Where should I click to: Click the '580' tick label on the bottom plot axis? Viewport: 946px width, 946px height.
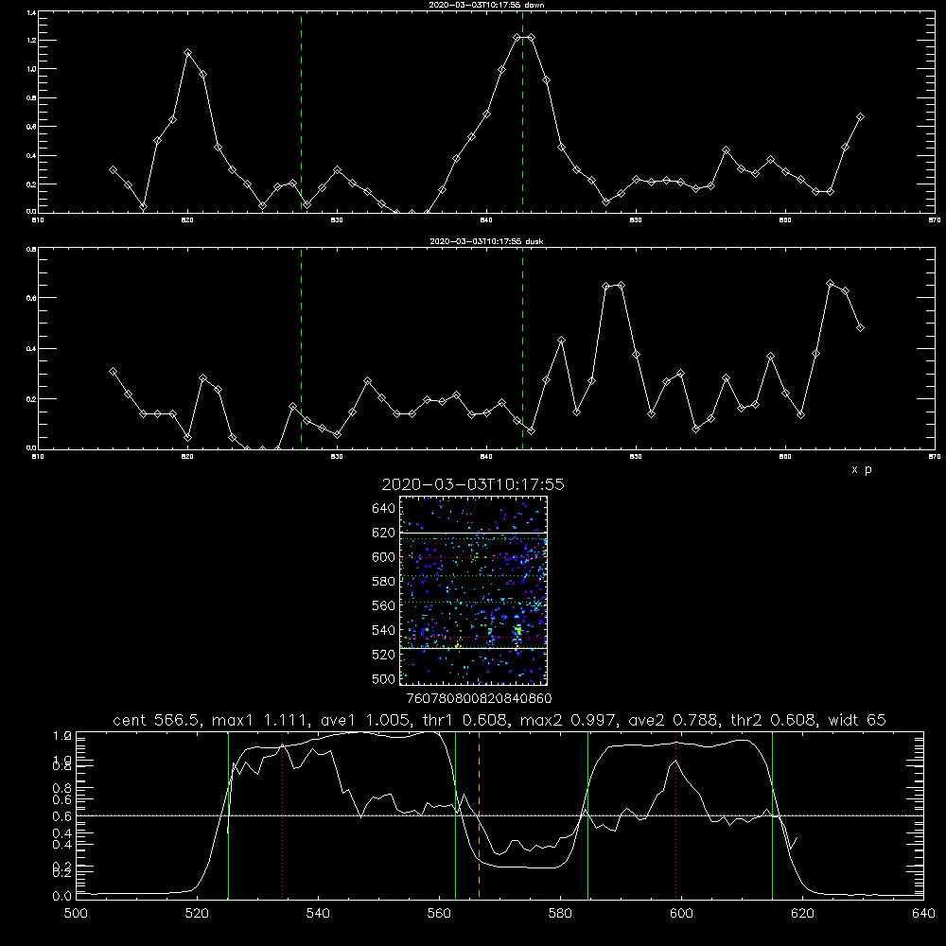coord(560,914)
